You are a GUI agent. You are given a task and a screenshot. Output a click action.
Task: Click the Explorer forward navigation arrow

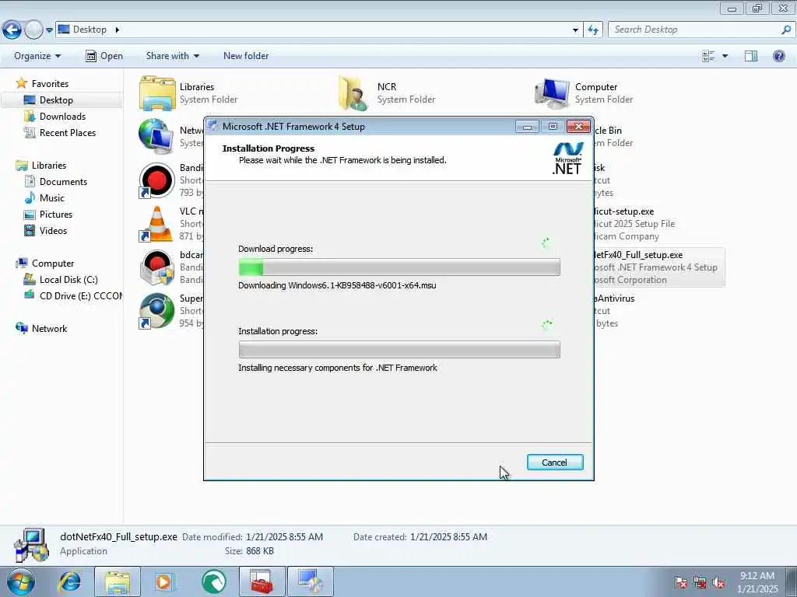(x=34, y=30)
